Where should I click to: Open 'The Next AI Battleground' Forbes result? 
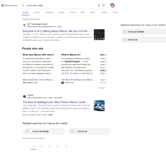55,102
